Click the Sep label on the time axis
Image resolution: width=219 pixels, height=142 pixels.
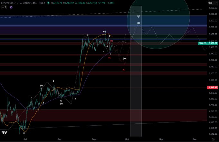point(94,139)
